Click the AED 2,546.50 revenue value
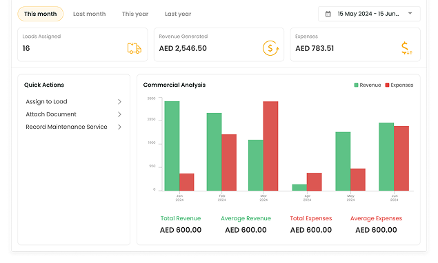438x263 pixels. pos(183,48)
